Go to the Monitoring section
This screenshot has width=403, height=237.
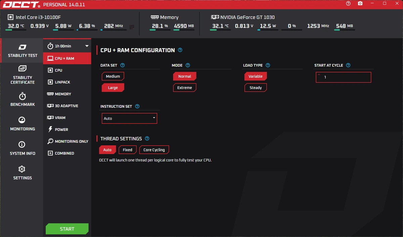coord(23,124)
